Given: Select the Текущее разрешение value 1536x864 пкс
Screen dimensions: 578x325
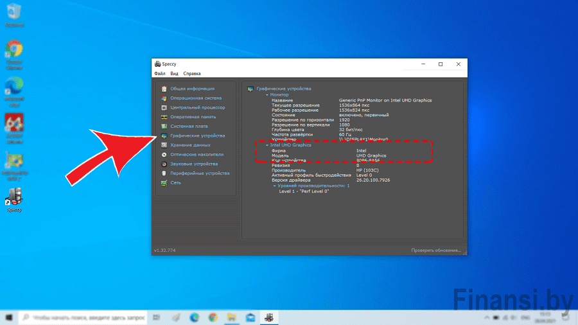Looking at the screenshot, I should click(354, 105).
